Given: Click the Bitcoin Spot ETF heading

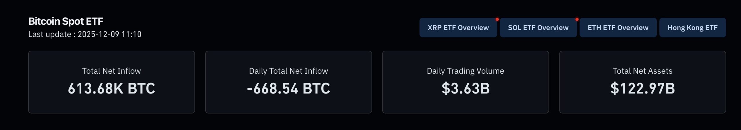Looking at the screenshot, I should 66,21.
